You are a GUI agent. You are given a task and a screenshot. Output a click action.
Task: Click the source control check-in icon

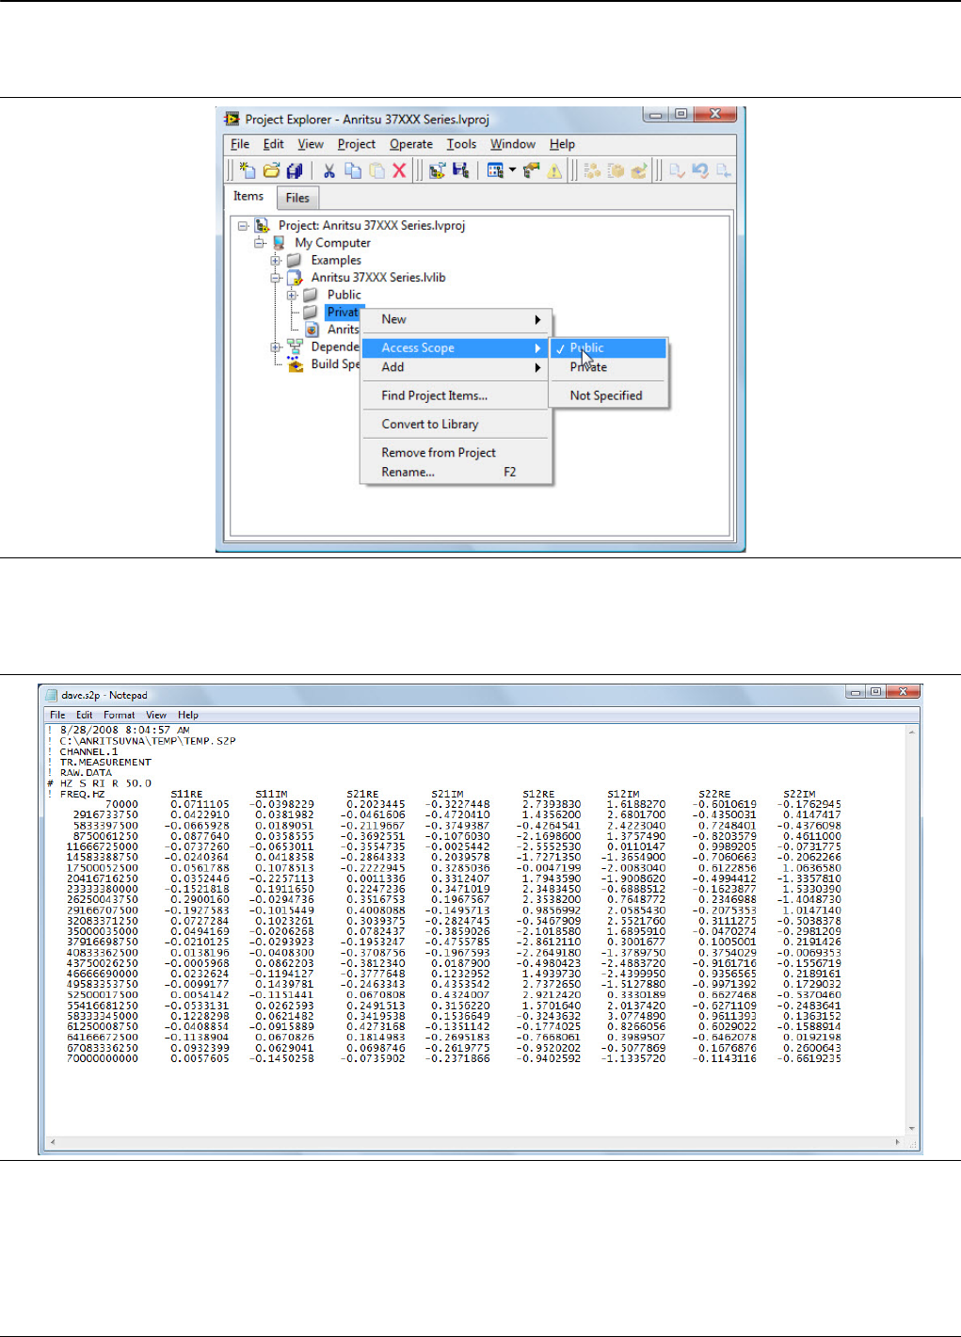point(724,170)
